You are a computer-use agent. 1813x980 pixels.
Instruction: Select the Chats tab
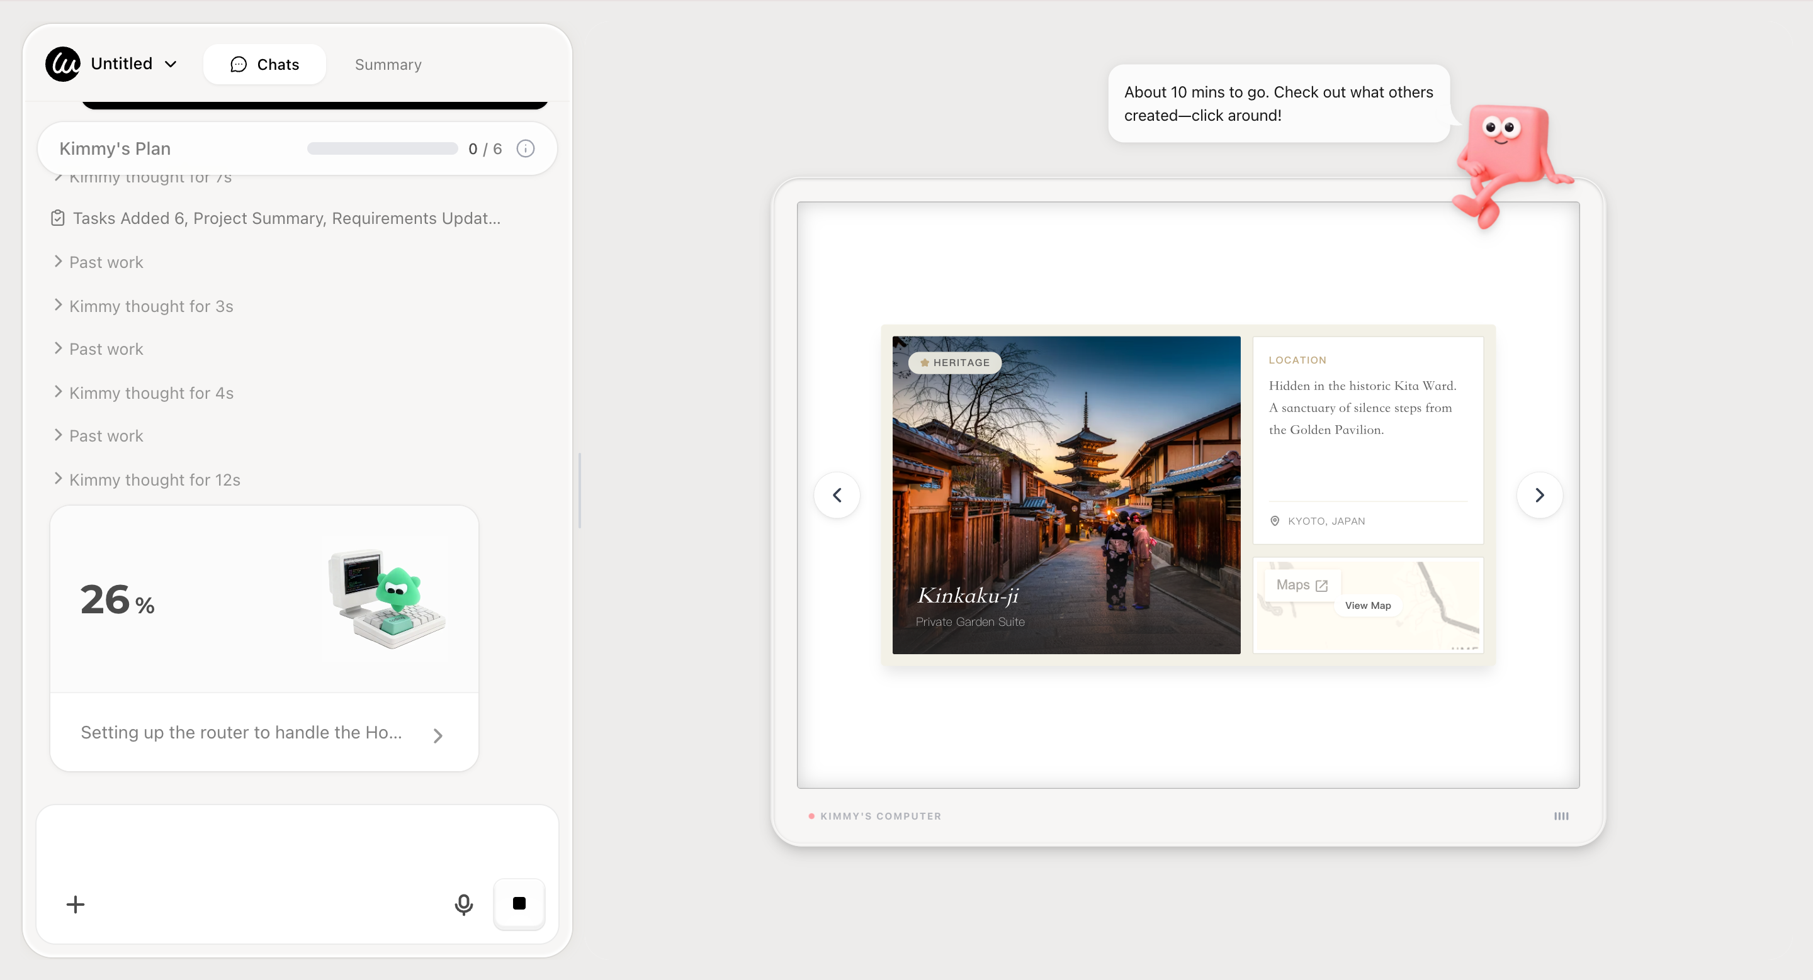coord(264,65)
